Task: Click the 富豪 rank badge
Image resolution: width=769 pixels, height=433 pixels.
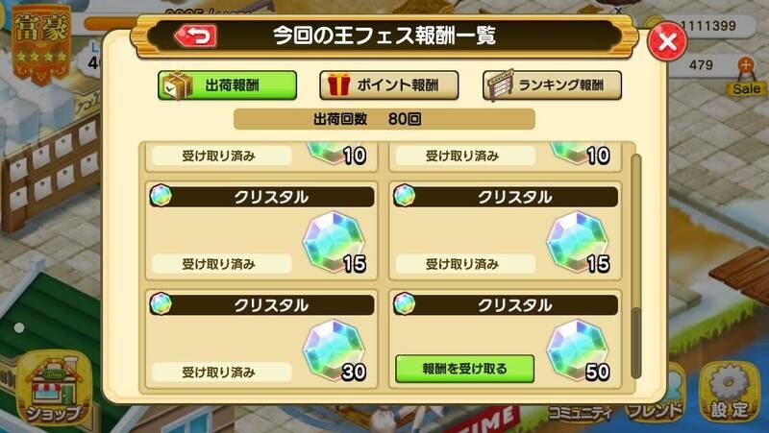Action: (41, 44)
